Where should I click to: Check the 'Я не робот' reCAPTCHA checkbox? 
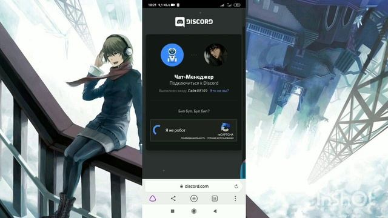click(x=157, y=130)
